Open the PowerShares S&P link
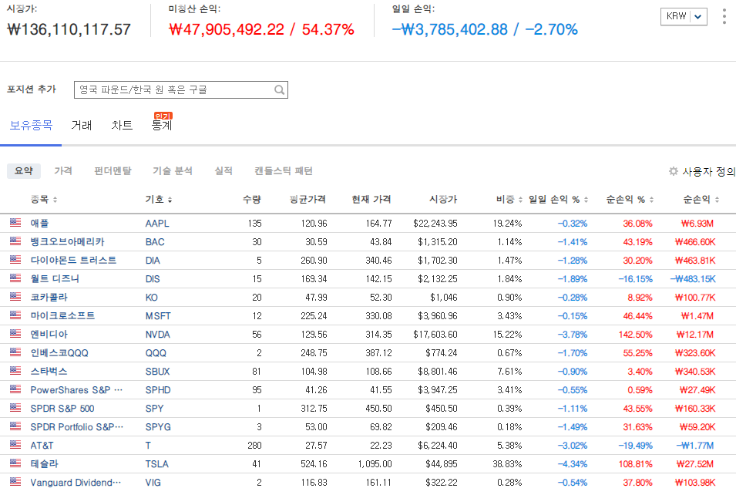The image size is (736, 495). (x=76, y=390)
